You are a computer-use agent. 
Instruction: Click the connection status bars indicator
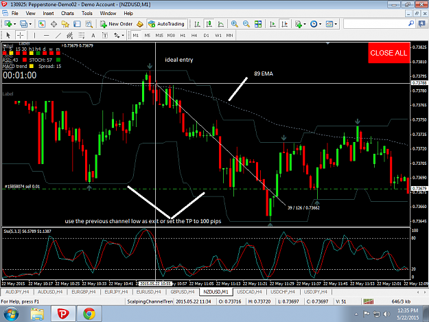pyautogui.click(x=369, y=301)
